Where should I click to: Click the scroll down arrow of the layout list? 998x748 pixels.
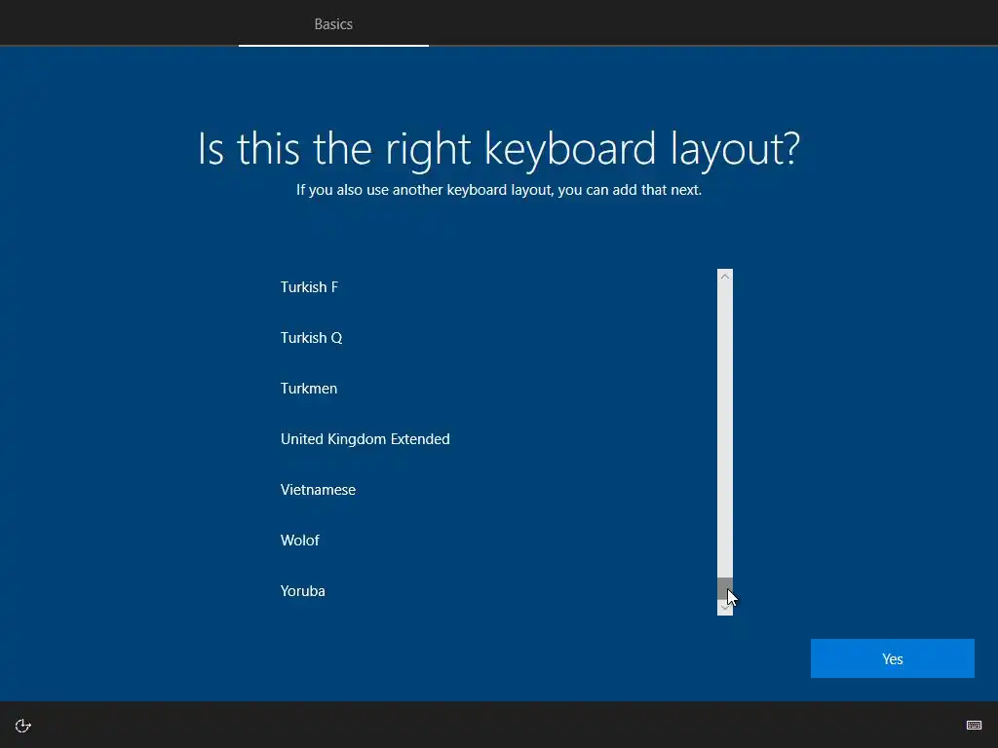725,608
